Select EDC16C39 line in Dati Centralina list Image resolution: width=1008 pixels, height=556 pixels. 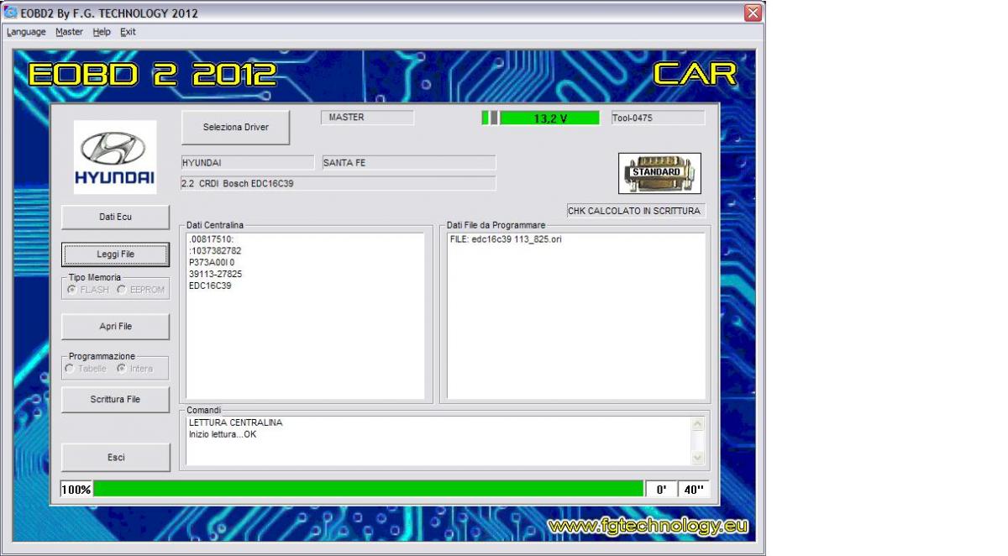point(210,286)
